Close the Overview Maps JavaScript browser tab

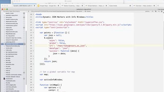tap(154, 6)
